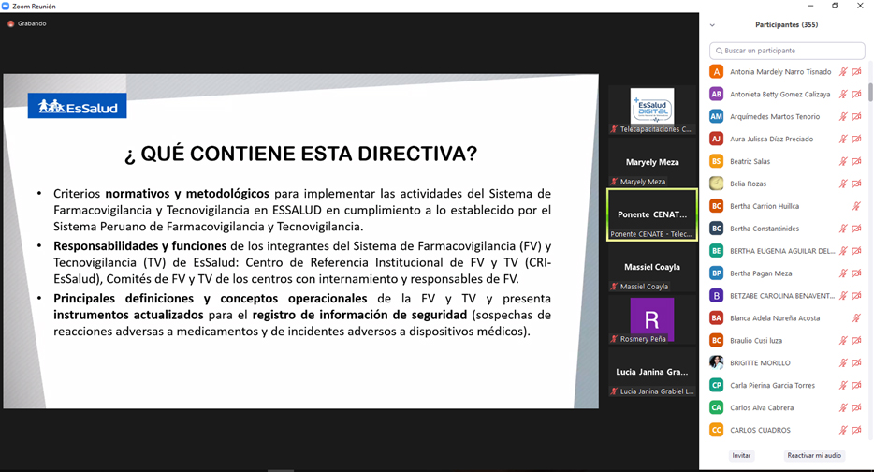Click the muted microphone icon beside Bertha Carrion Huillca
The width and height of the screenshot is (874, 472).
857,206
